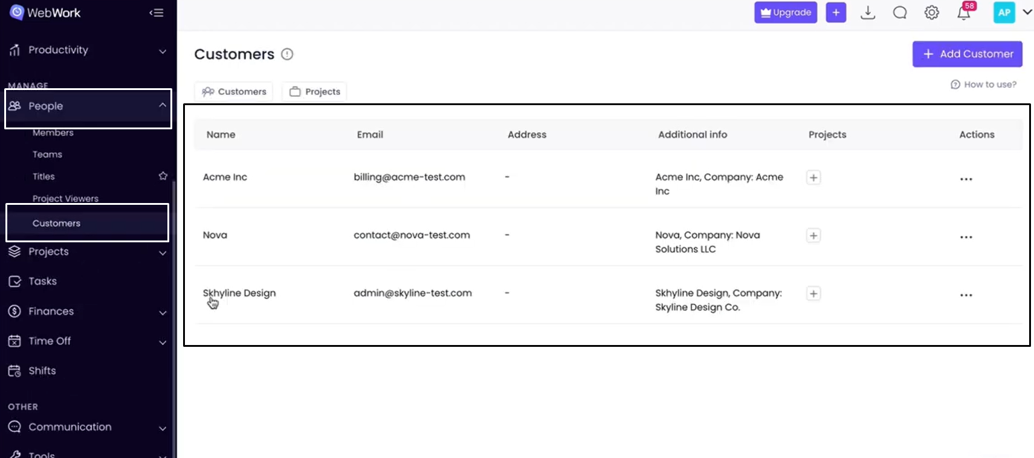
Task: Open the AP profile dropdown arrow
Action: pyautogui.click(x=1027, y=12)
